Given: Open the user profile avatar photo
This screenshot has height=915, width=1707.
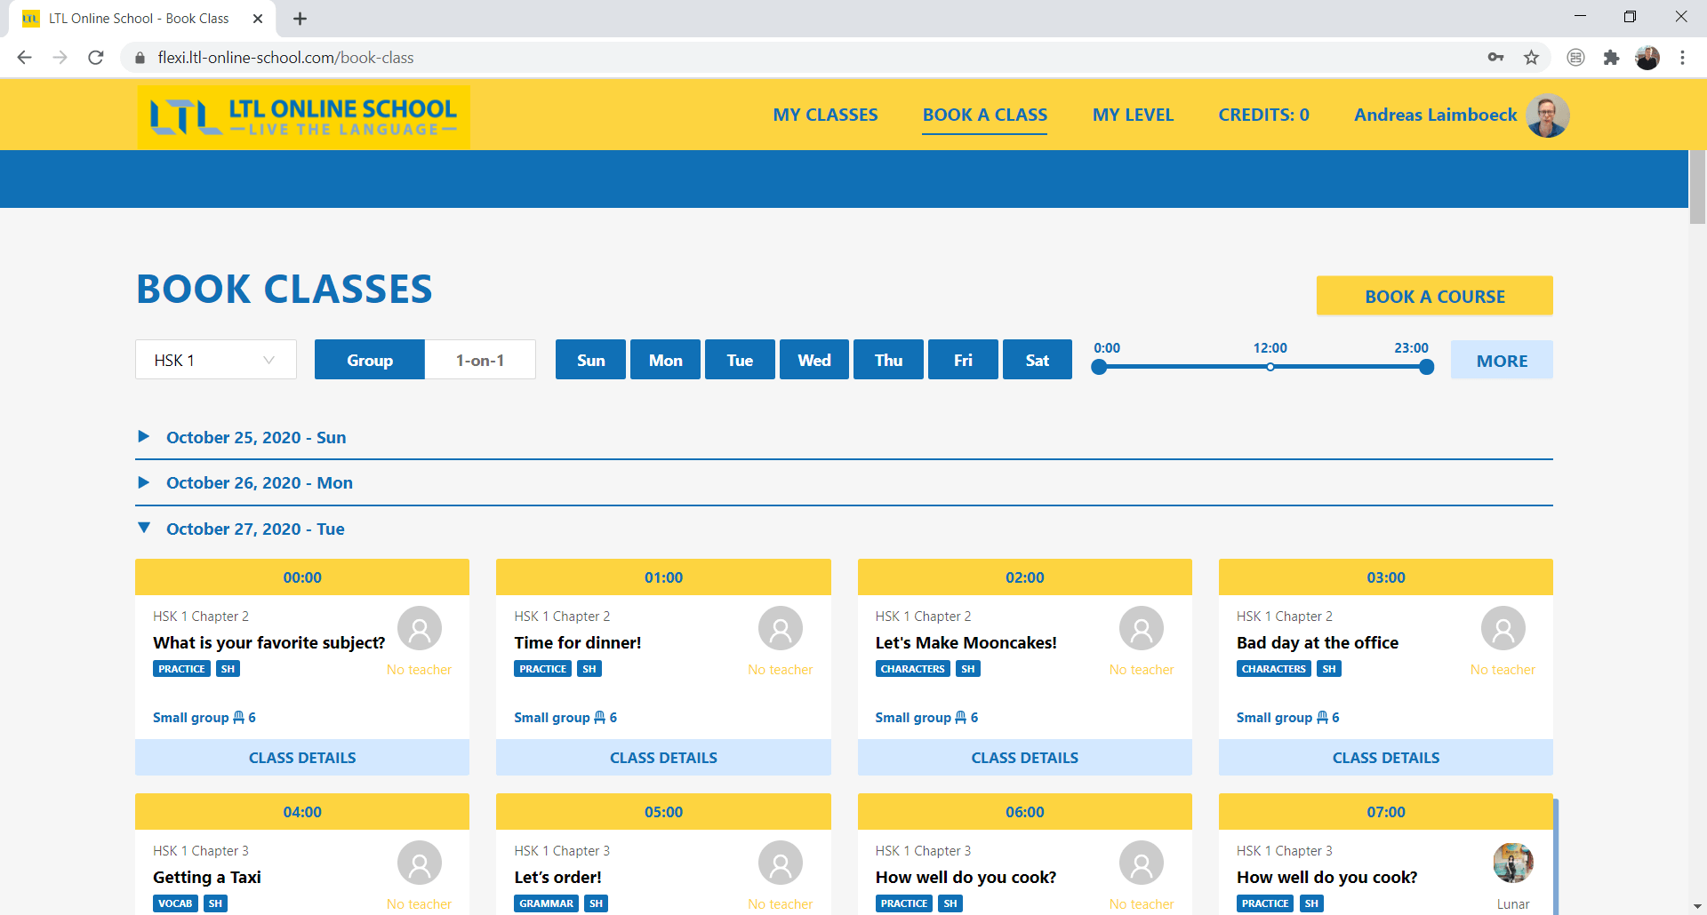Looking at the screenshot, I should pyautogui.click(x=1547, y=115).
